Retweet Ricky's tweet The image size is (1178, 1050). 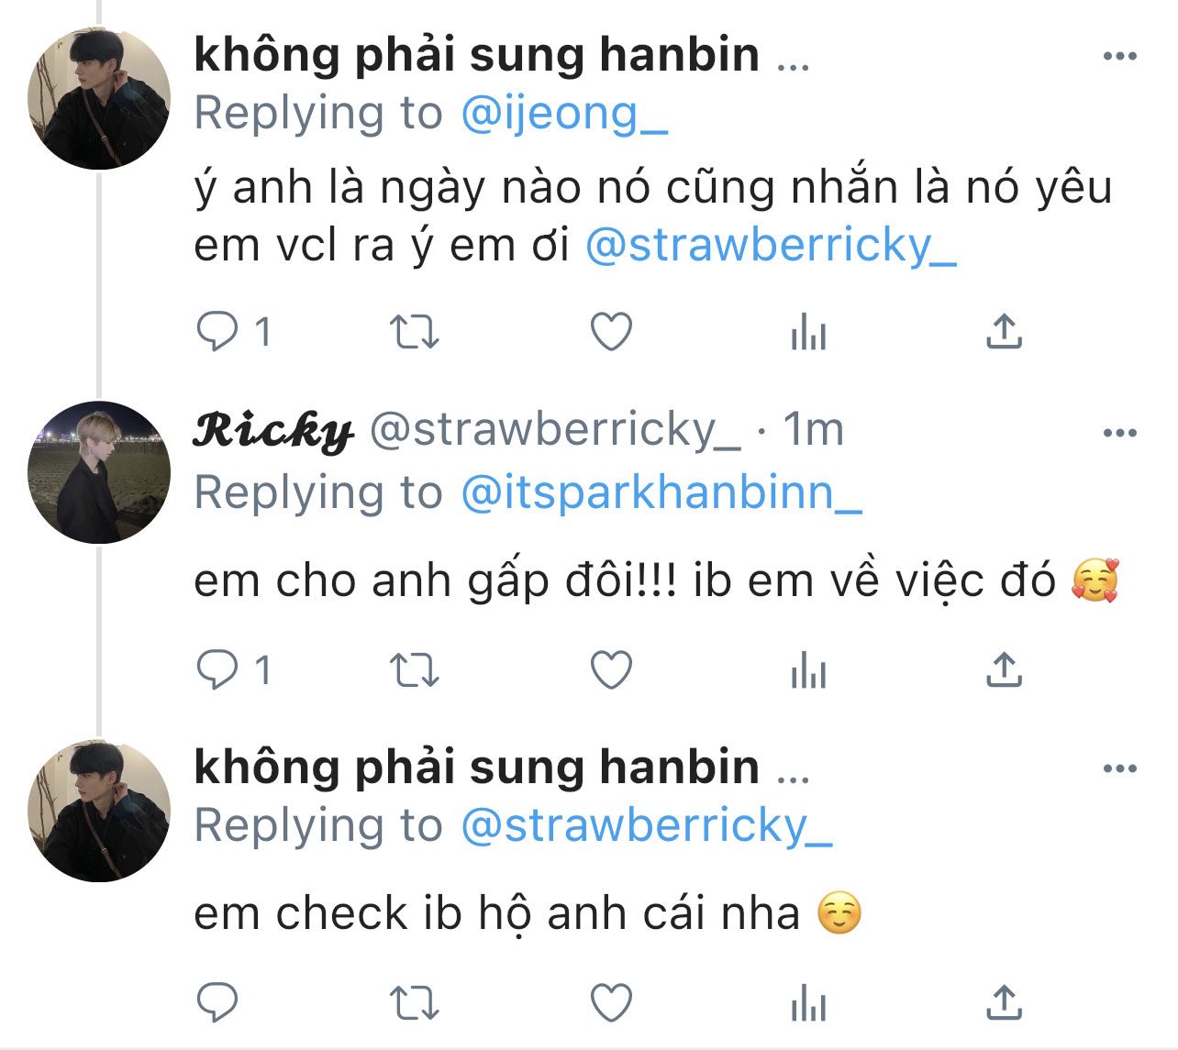click(415, 670)
